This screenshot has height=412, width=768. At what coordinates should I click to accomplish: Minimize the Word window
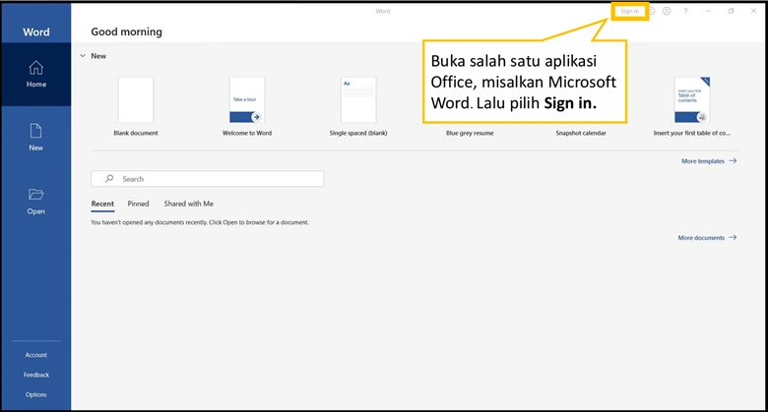tap(708, 11)
